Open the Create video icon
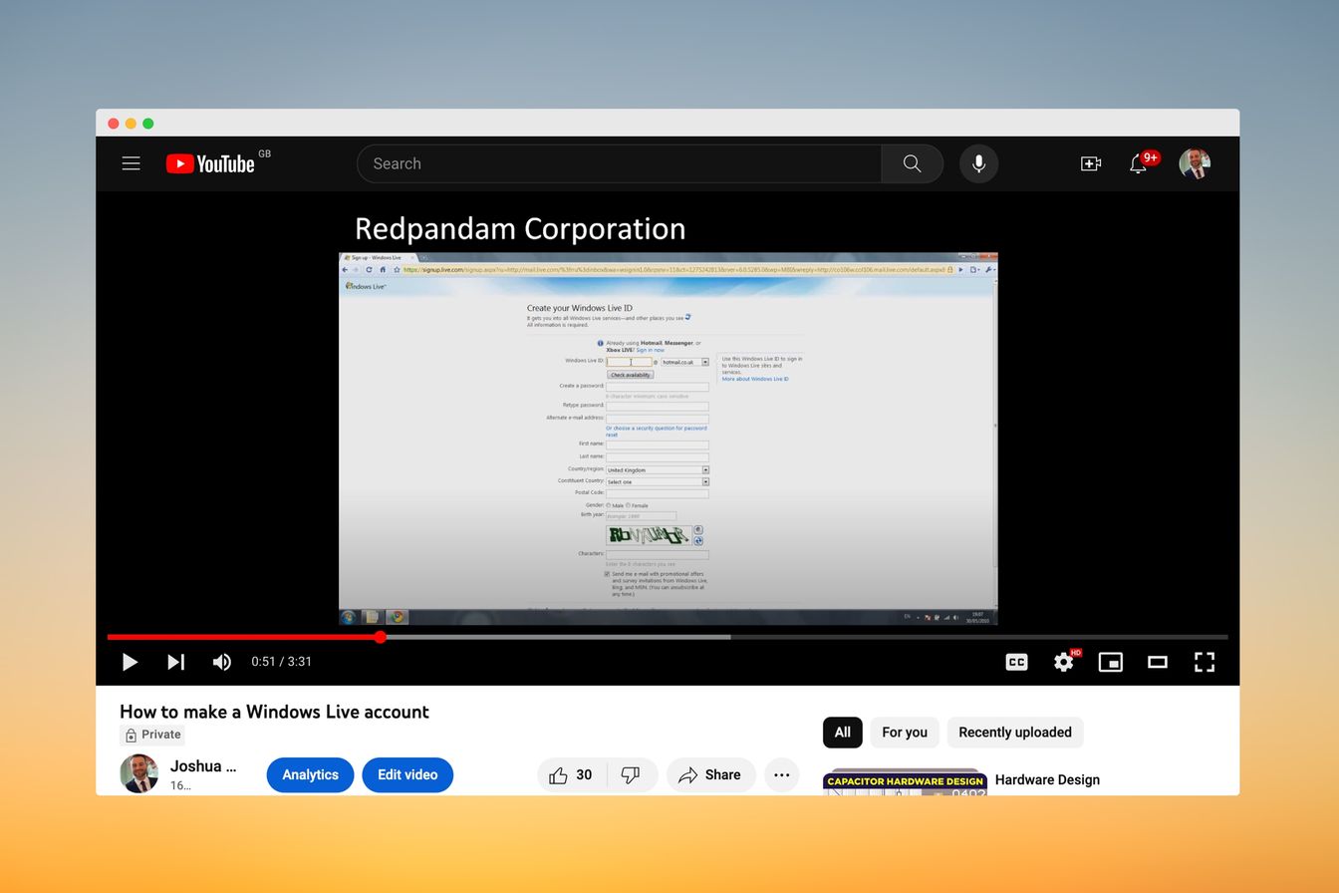 pos(1091,163)
